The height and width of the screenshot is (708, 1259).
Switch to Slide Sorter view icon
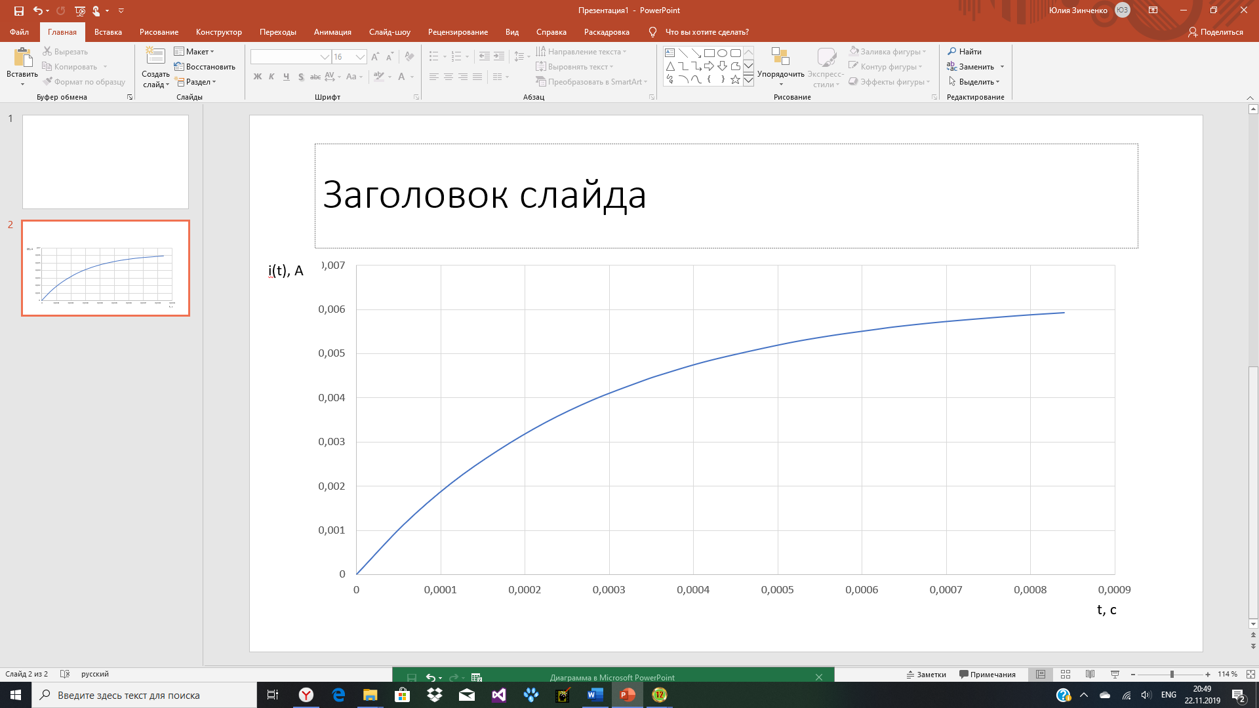[1066, 674]
